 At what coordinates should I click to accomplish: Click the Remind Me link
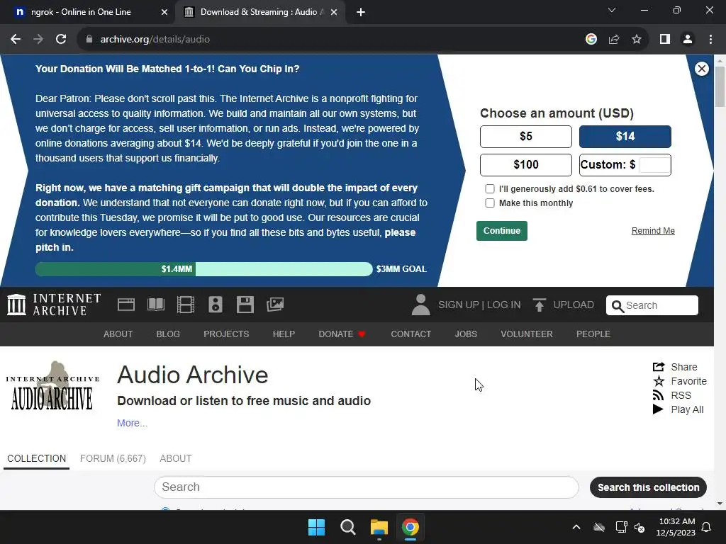[653, 231]
